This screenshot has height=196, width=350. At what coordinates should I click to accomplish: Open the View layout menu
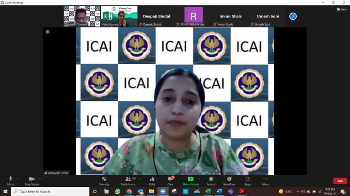tap(342, 9)
